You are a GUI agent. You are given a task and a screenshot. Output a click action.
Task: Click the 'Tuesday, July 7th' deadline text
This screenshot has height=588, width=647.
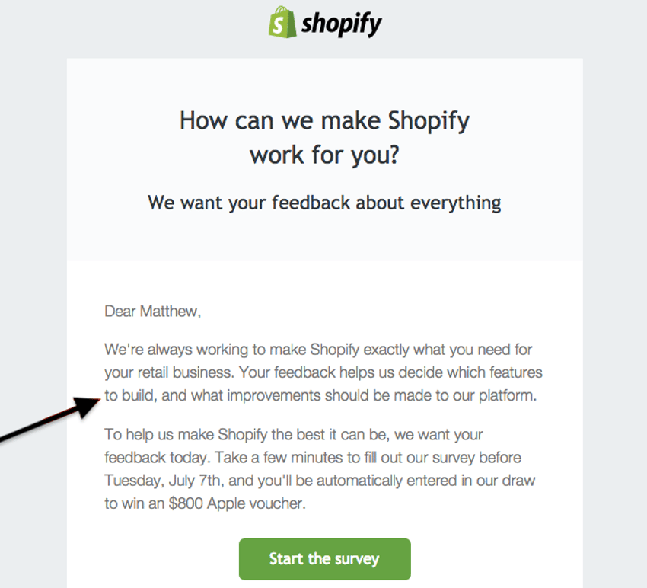pos(164,481)
